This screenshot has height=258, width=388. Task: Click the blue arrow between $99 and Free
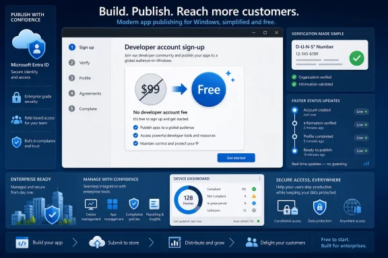(x=179, y=89)
